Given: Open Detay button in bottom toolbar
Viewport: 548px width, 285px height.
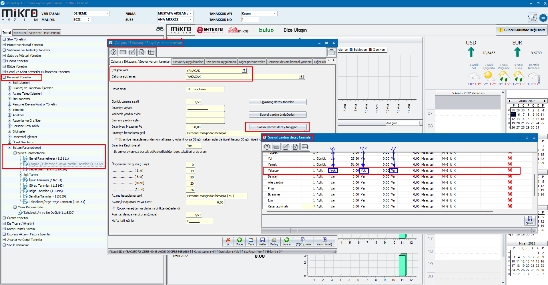Looking at the screenshot, I should (x=274, y=242).
